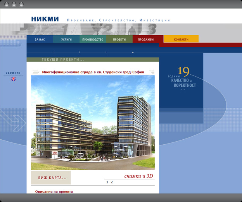Open the ЗА НАС menu item
This screenshot has width=242, height=202.
click(x=40, y=39)
